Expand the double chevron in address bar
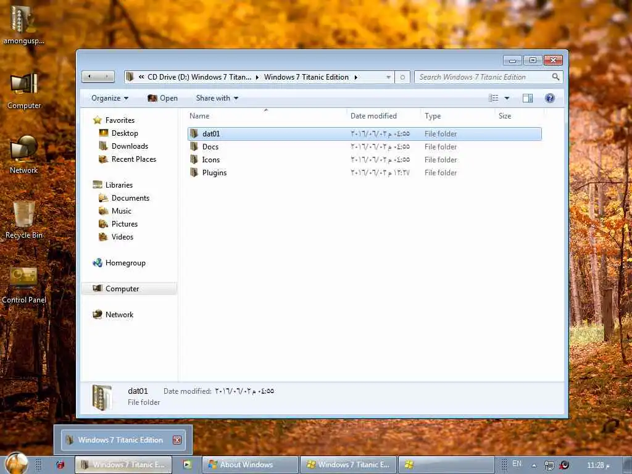Screen dimensions: 632x474 coord(141,77)
